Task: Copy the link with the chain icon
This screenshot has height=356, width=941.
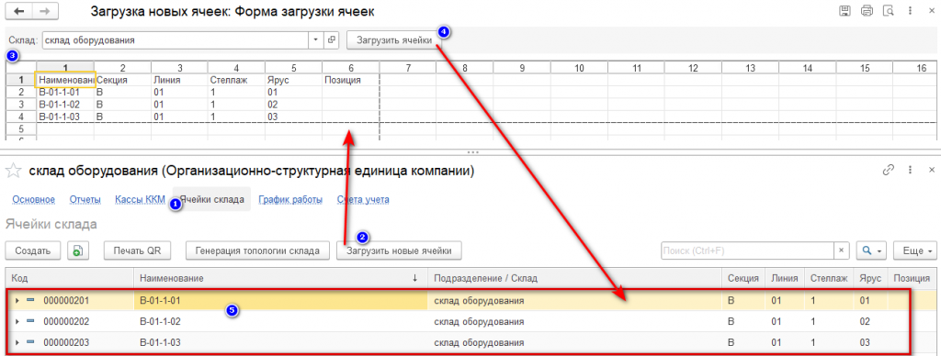Action: pos(889,171)
